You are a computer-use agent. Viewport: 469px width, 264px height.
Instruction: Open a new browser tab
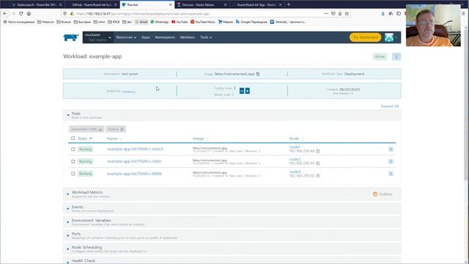pos(289,4)
